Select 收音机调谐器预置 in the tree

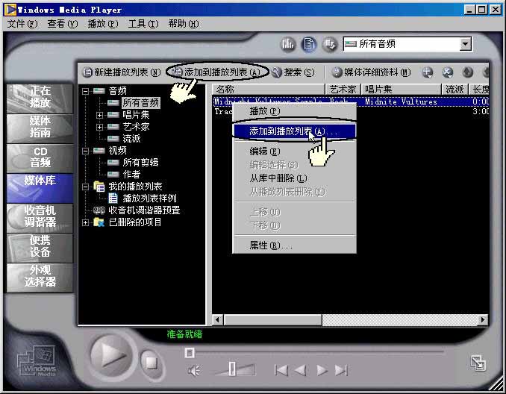[x=144, y=210]
